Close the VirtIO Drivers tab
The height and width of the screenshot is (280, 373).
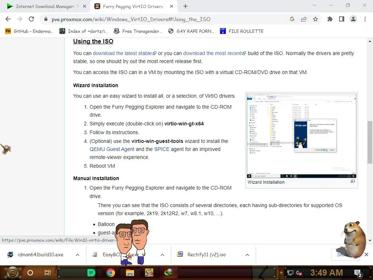tap(172, 7)
